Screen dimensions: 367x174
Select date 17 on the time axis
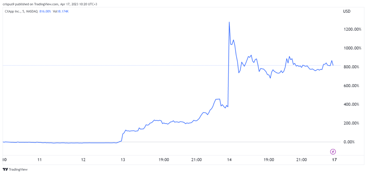point(334,160)
